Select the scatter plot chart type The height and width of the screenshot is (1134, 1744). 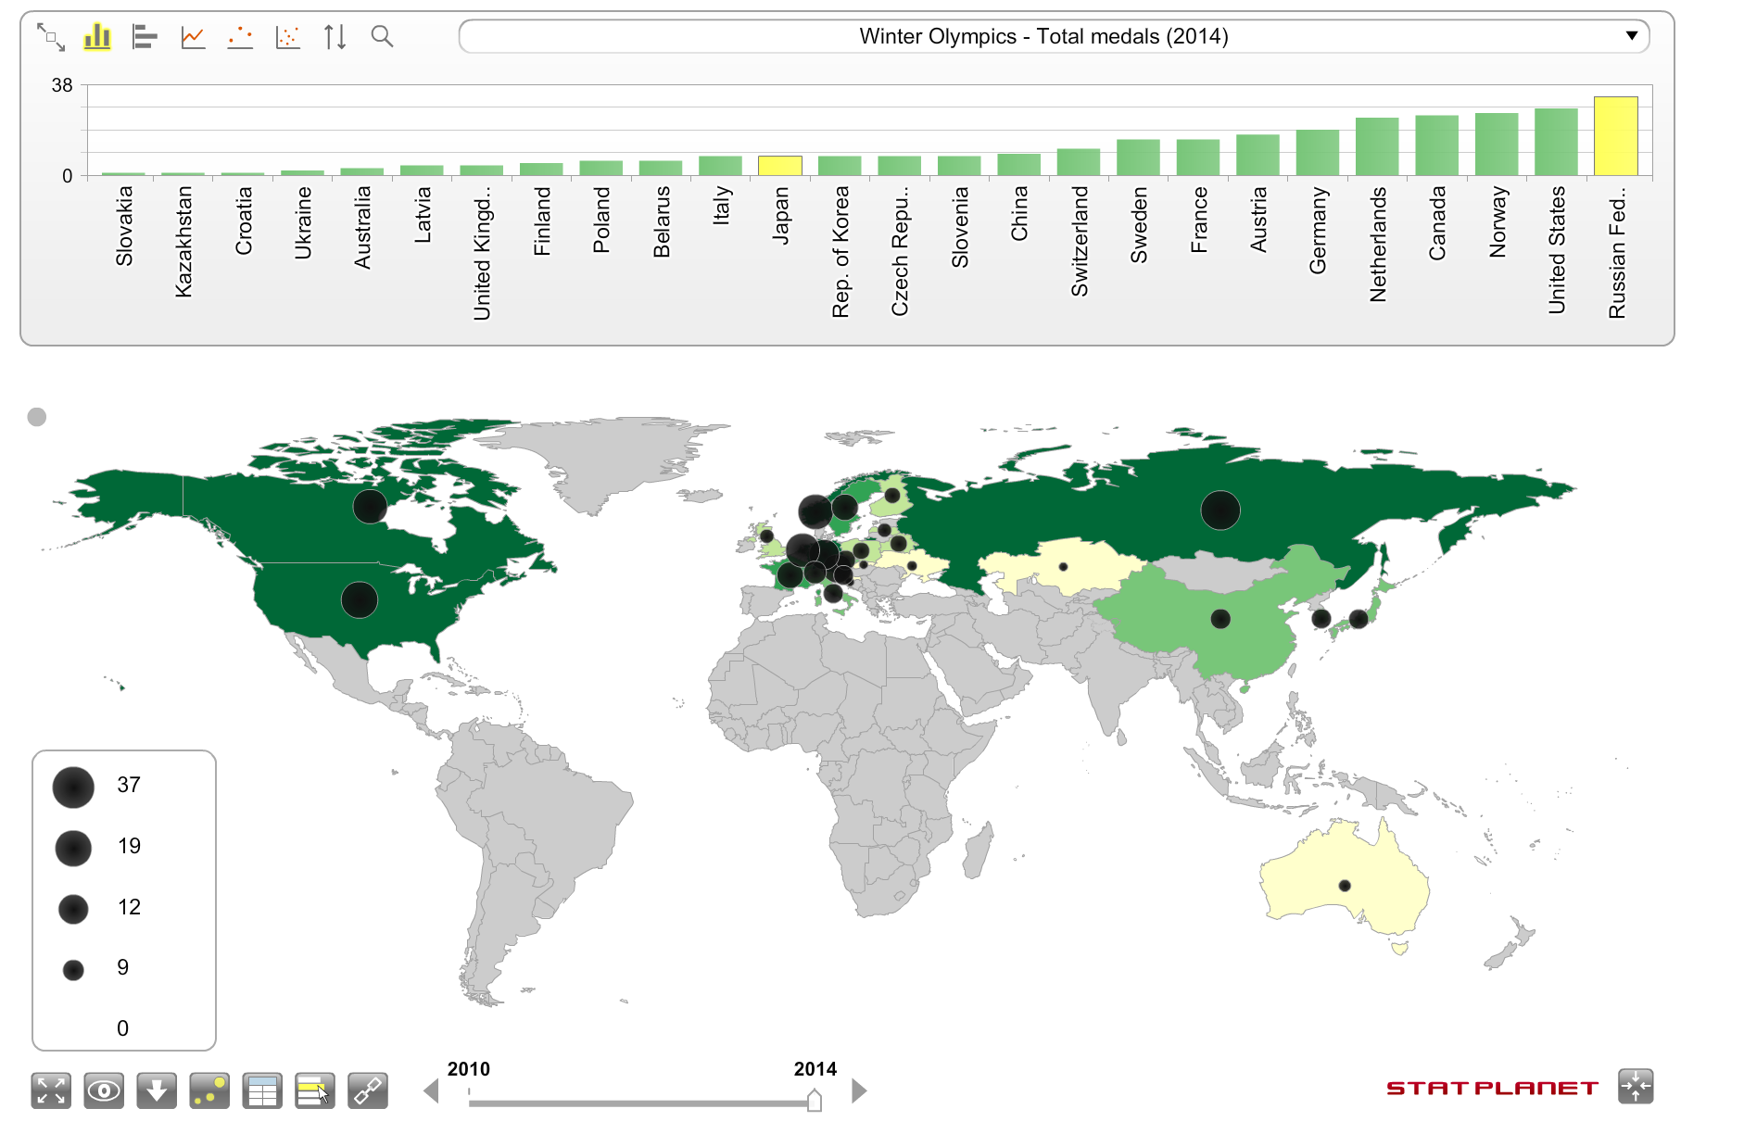click(288, 37)
